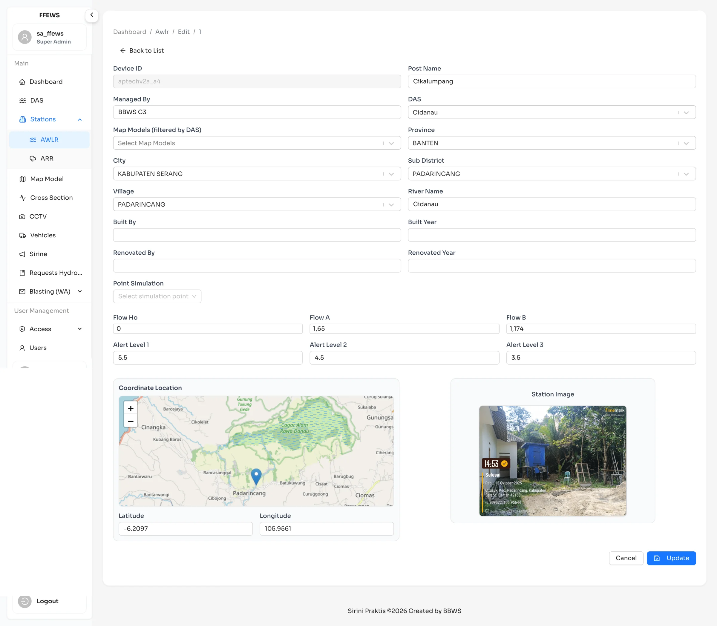Click the Cancel button

tap(626, 558)
